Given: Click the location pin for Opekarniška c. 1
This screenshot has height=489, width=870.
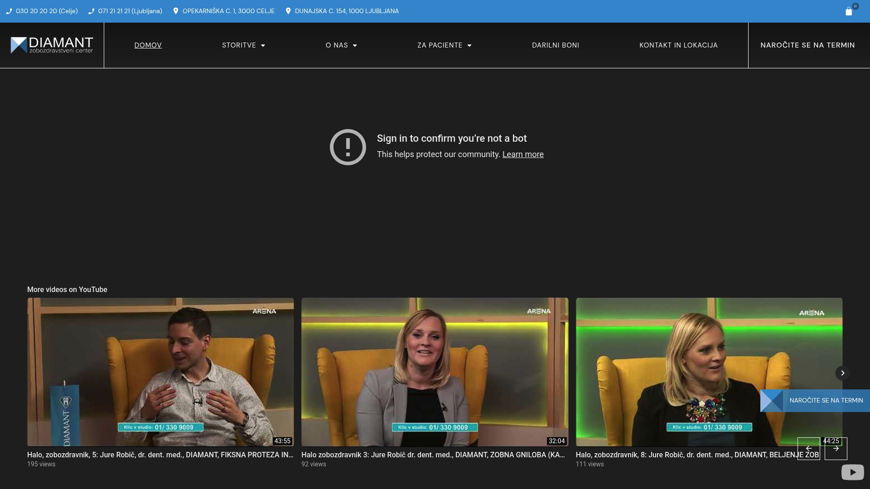Looking at the screenshot, I should (176, 11).
